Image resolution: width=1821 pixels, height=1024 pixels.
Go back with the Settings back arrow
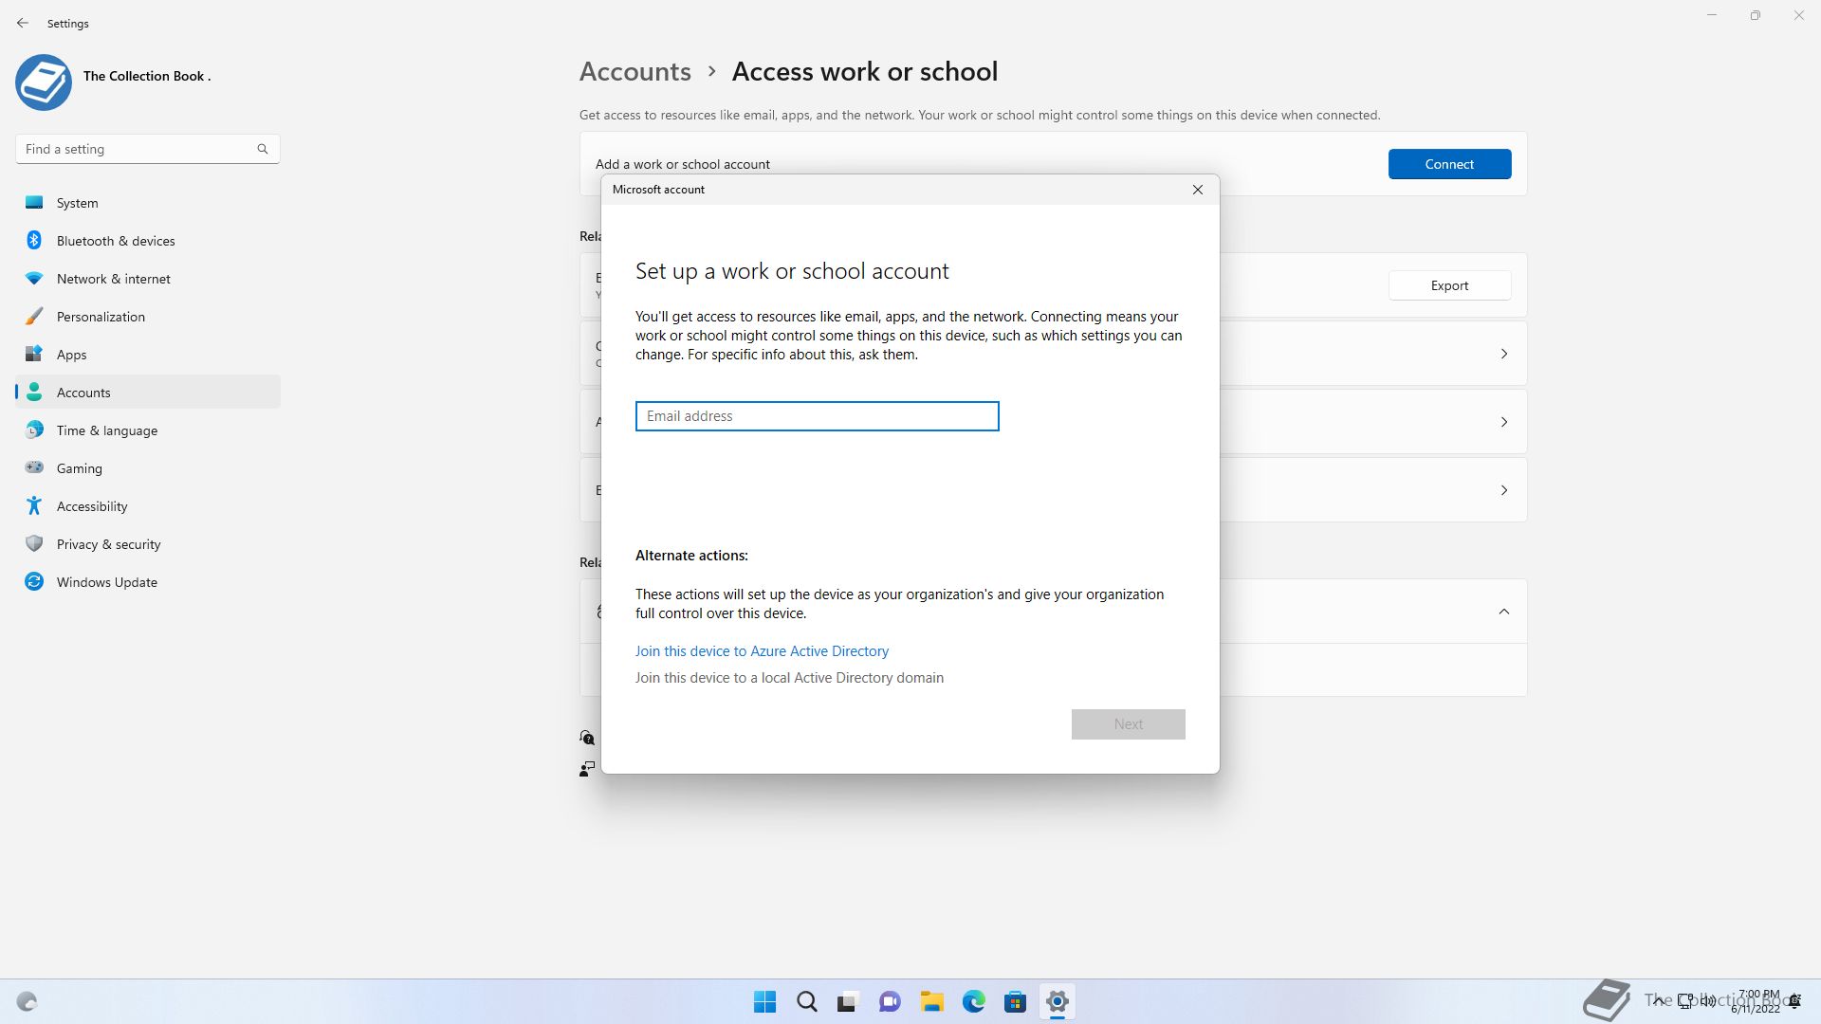pyautogui.click(x=23, y=23)
